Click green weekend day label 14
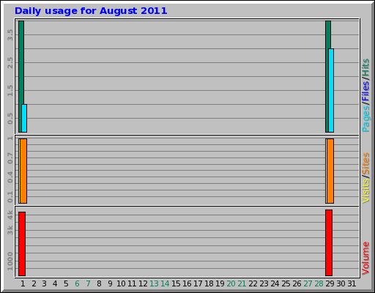Viewport: 375px width, 293px height. (x=165, y=283)
